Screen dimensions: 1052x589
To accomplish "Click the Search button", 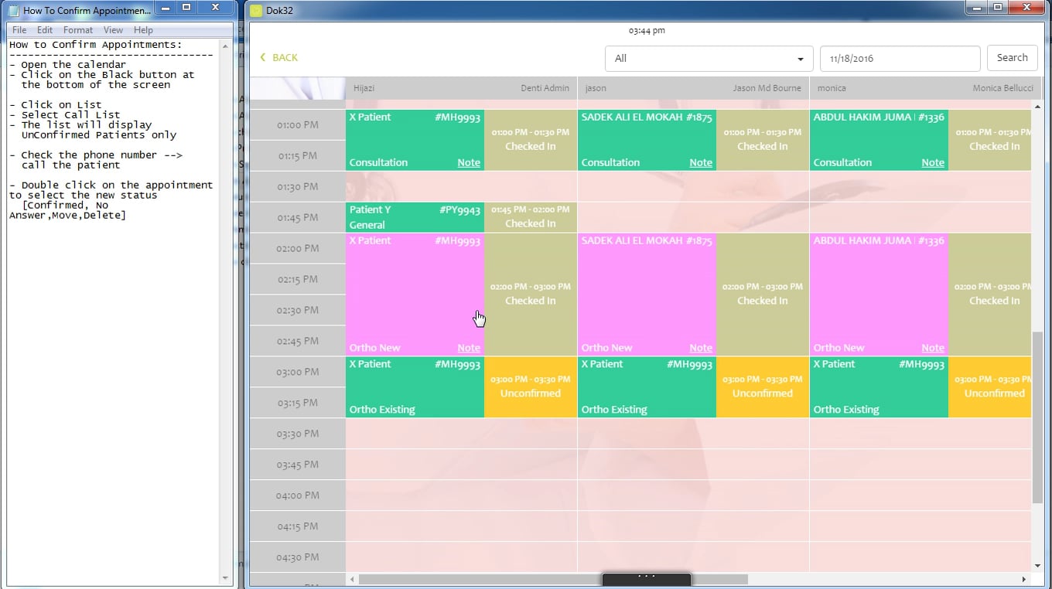I will (1012, 58).
